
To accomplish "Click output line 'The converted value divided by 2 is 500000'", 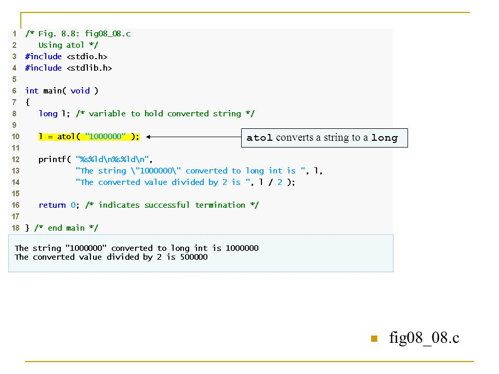I will point(111,257).
